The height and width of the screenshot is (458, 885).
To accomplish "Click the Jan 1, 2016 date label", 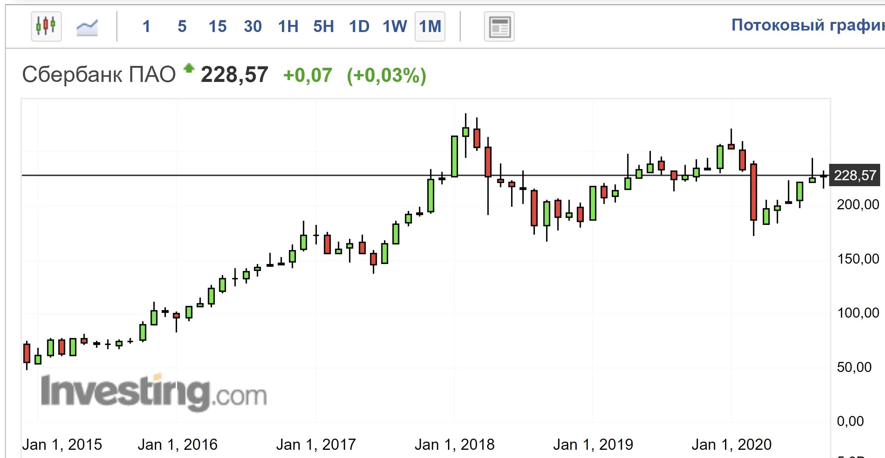I will pyautogui.click(x=178, y=445).
